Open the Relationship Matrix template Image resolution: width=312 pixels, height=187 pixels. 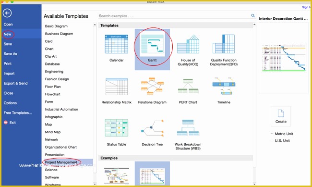[x=117, y=87]
